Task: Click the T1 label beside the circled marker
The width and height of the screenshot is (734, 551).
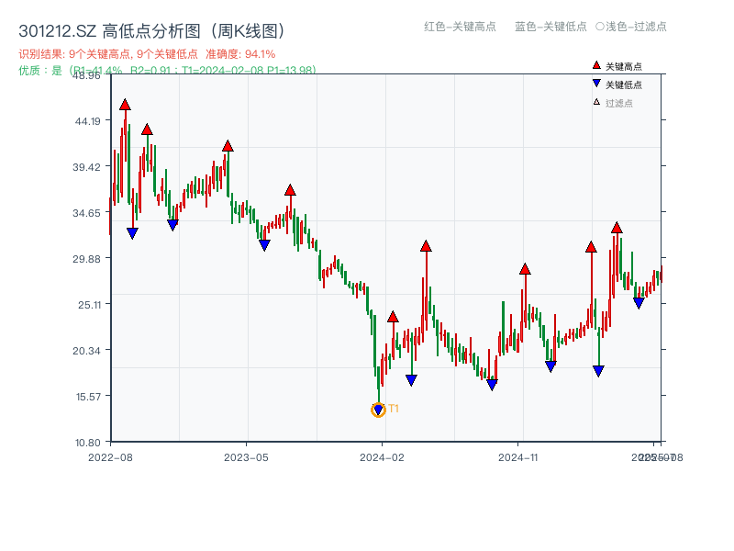Action: pos(393,408)
